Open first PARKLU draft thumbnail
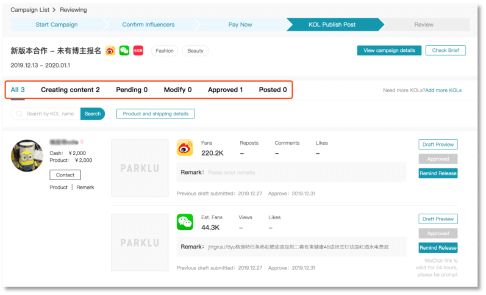This screenshot has width=486, height=295. pyautogui.click(x=140, y=168)
